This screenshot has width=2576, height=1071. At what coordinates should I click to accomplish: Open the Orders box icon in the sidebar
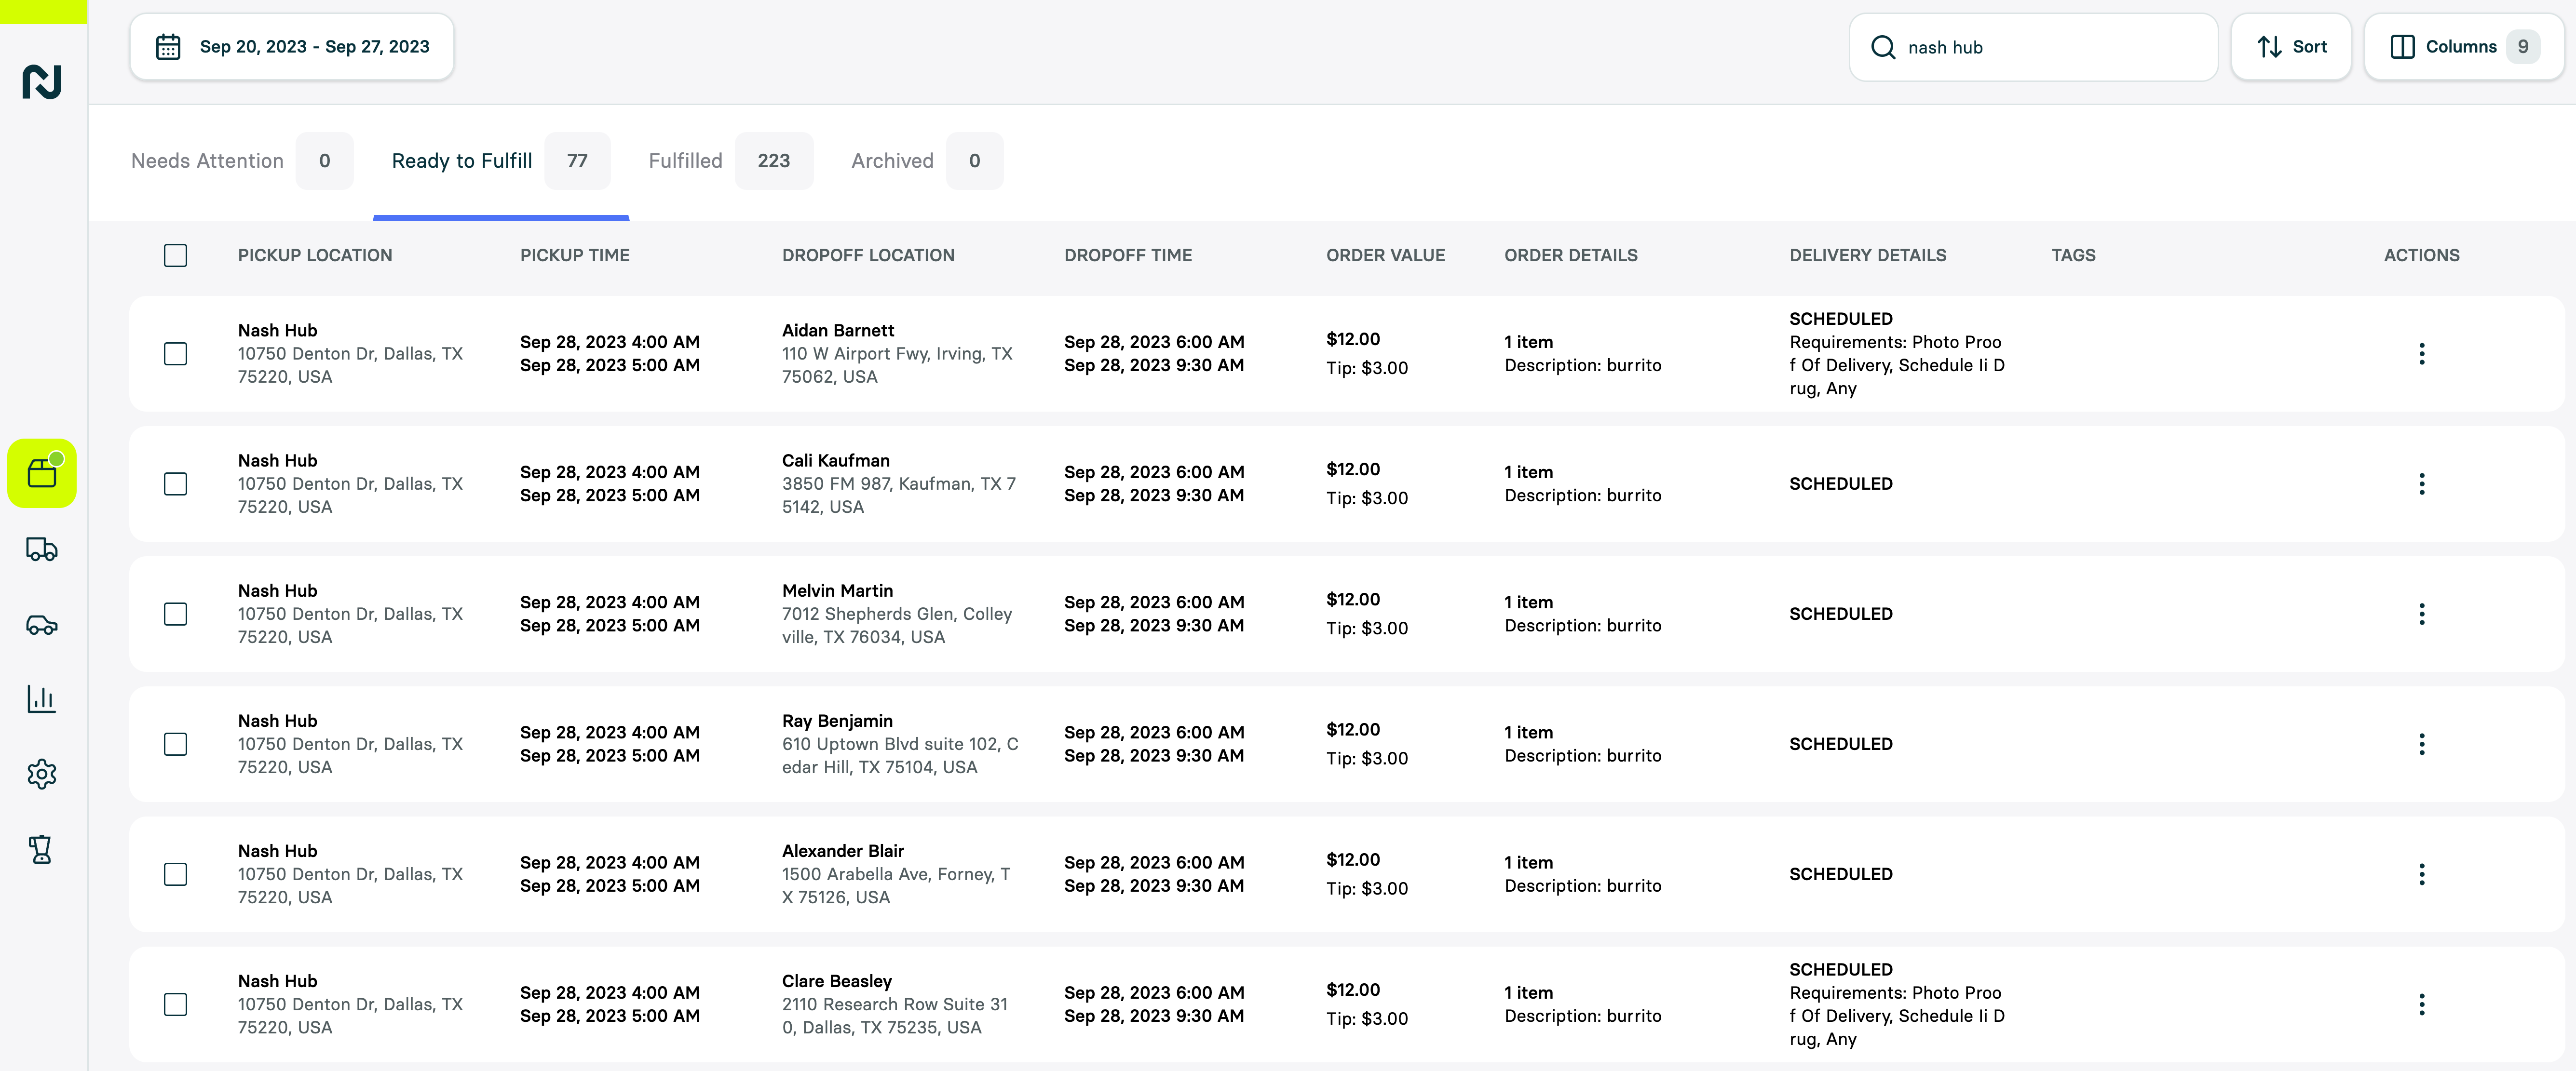(42, 473)
